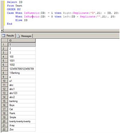Click the horizontal scrollbar track under the editor
Screen dimensions: 120x133
coord(61,30)
